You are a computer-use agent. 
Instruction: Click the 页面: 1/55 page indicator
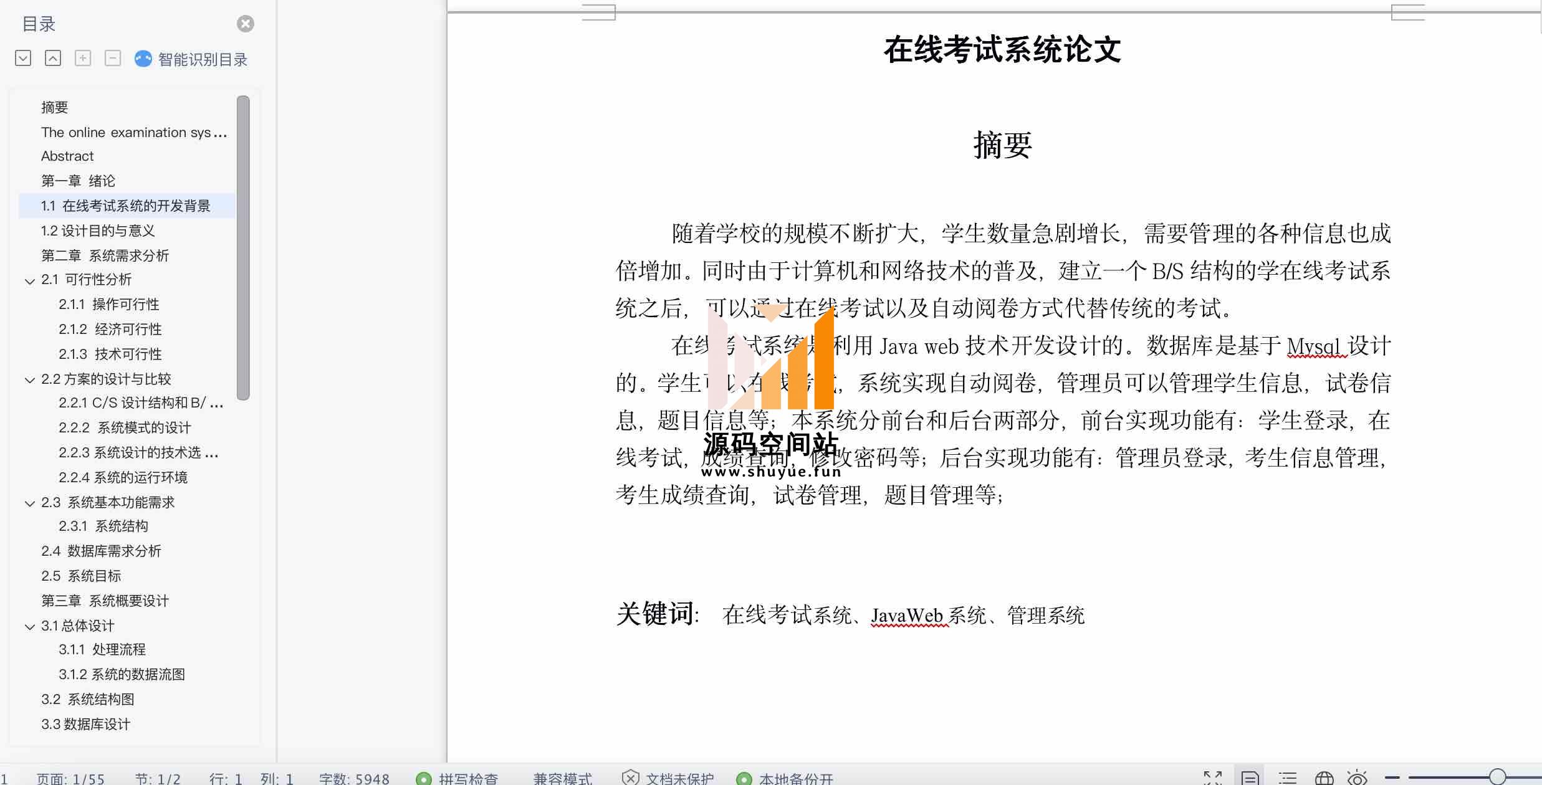click(x=70, y=778)
